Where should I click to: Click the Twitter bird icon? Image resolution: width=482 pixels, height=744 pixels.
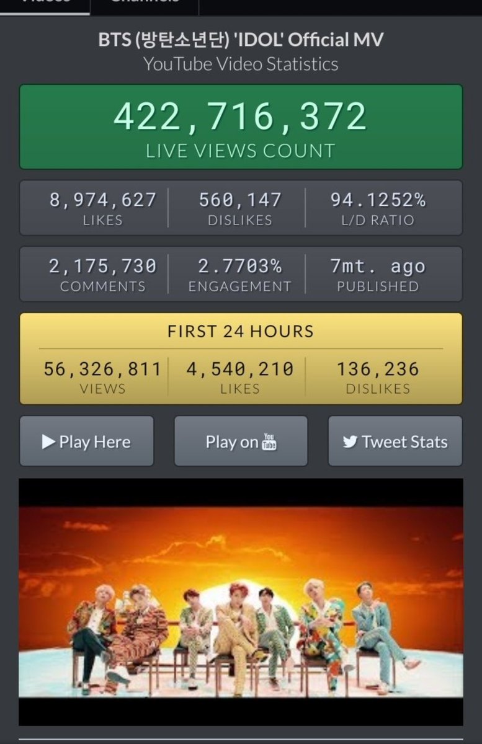pos(350,442)
